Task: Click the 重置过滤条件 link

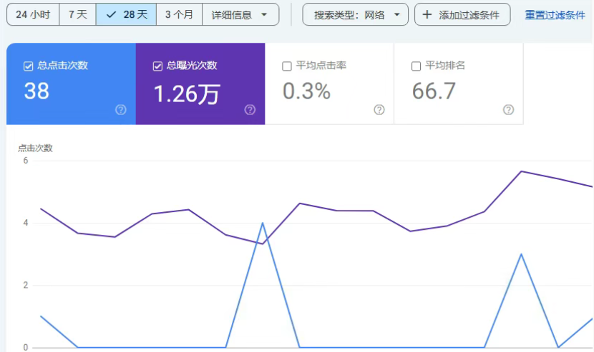Action: (555, 15)
